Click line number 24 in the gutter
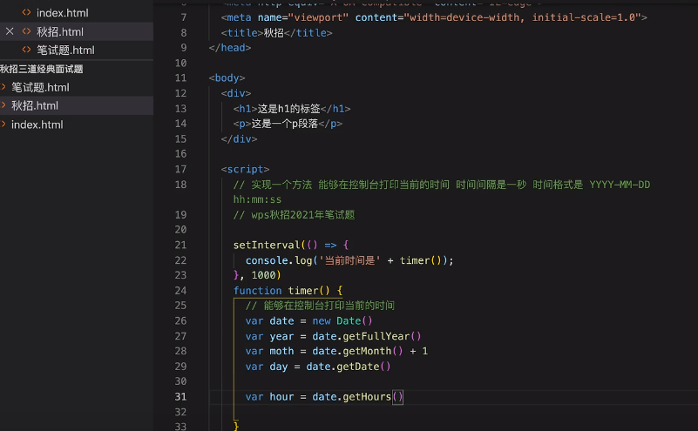 180,291
